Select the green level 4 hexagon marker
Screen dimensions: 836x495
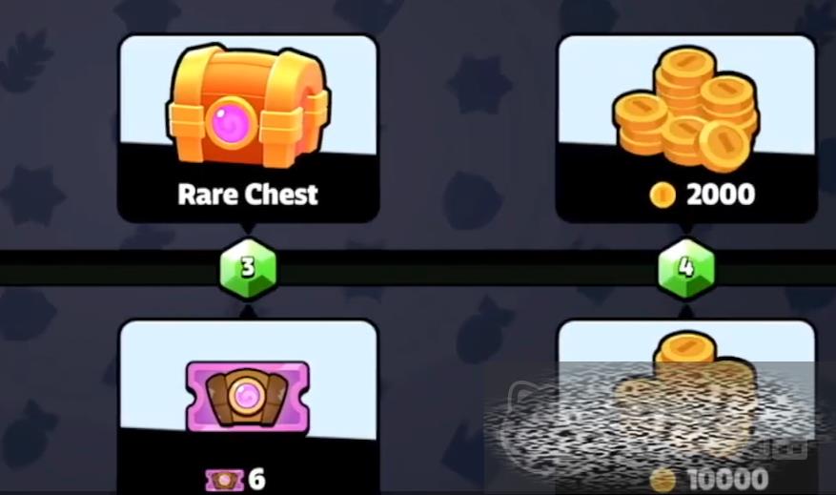(x=686, y=268)
